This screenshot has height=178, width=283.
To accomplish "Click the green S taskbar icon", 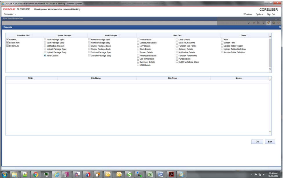I will 129,174.
